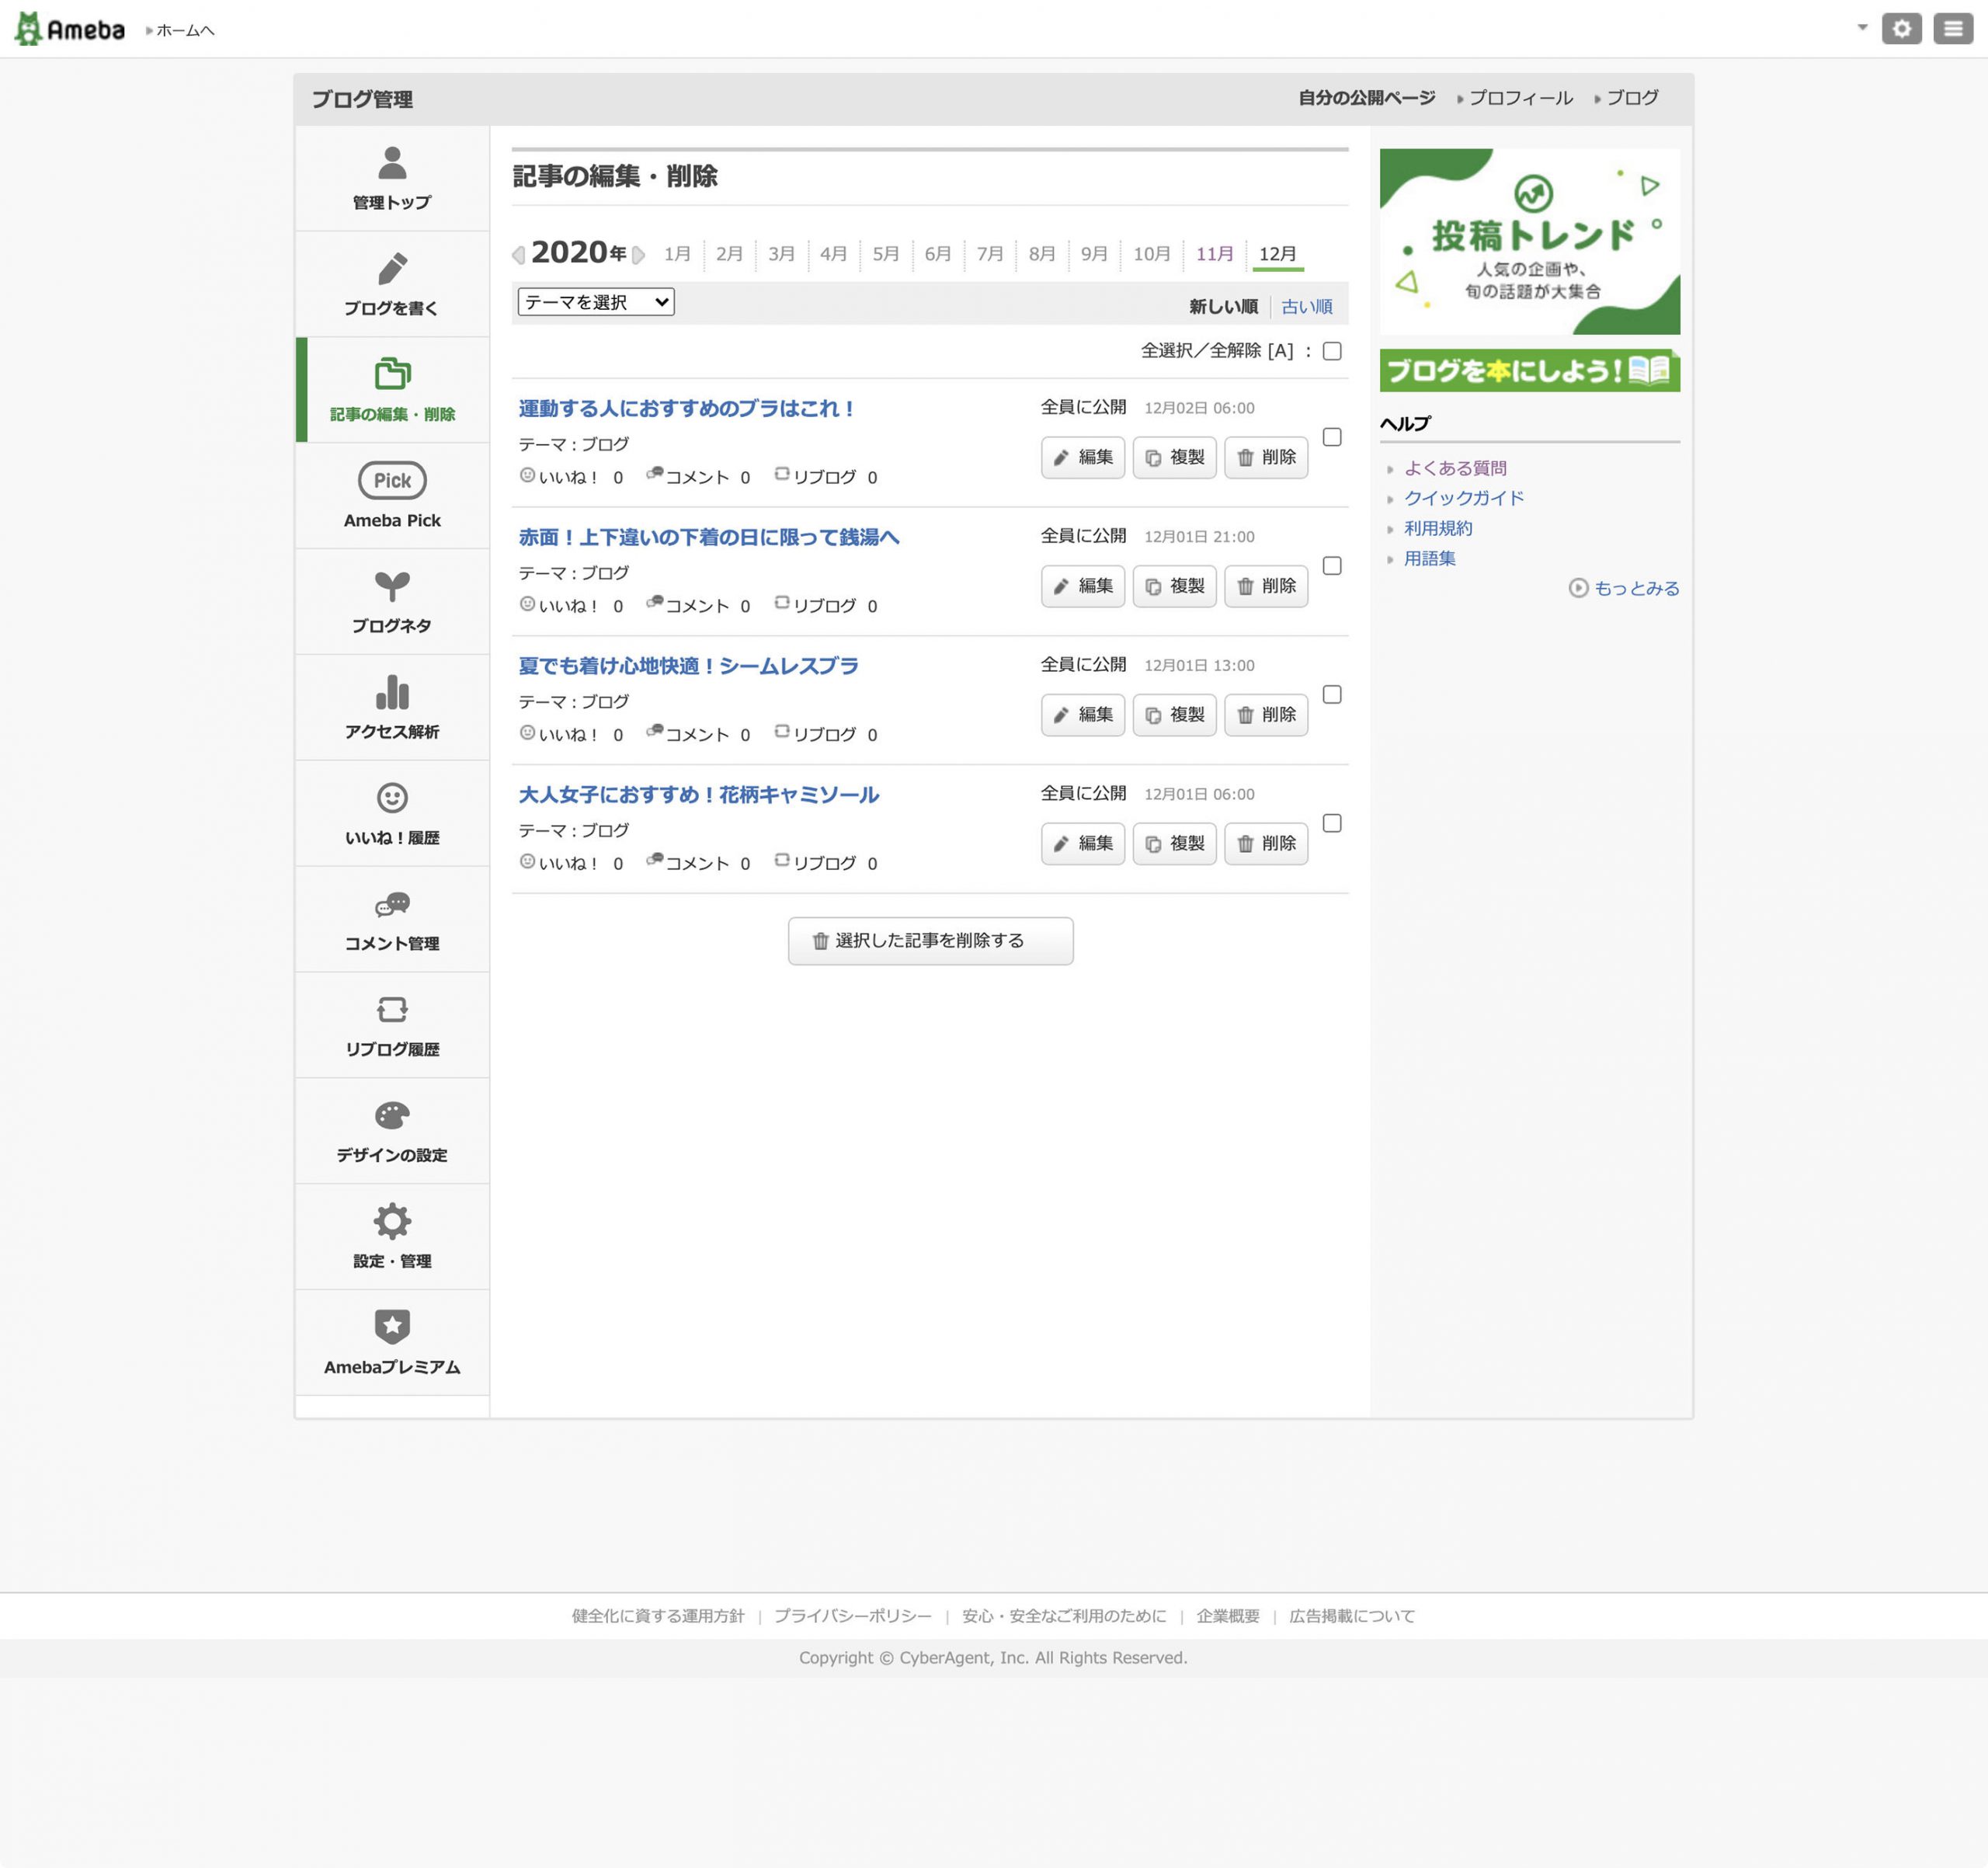Open the いいね！履歴 smiley icon

point(392,798)
